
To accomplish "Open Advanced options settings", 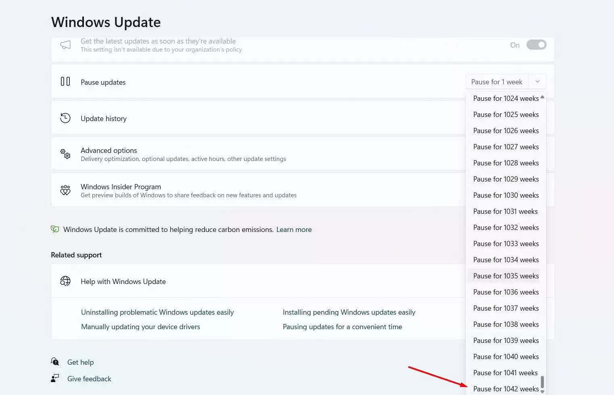I will (x=258, y=154).
